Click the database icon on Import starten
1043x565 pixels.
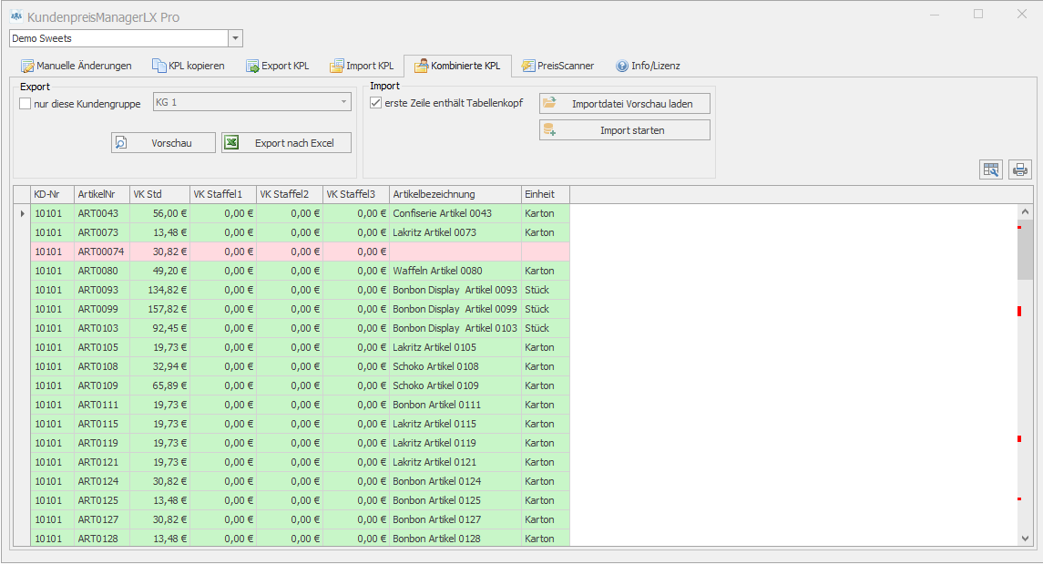click(549, 130)
